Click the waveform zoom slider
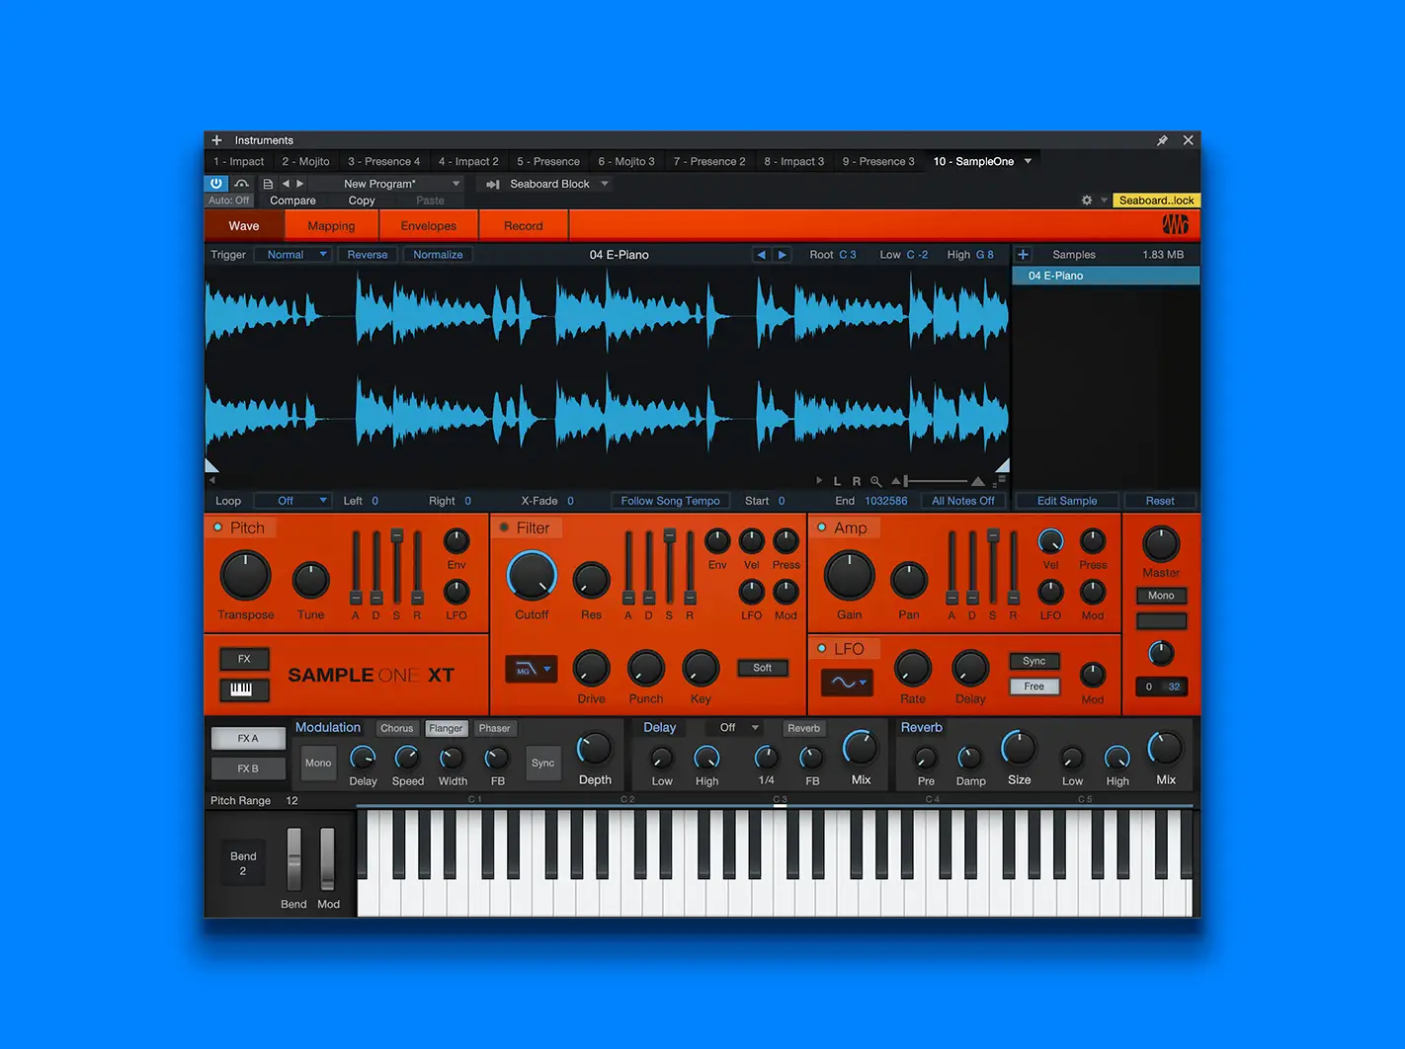 pos(938,481)
